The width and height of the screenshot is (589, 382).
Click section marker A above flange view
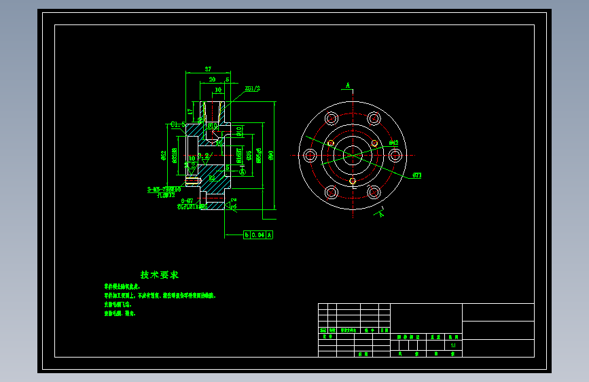tap(348, 86)
